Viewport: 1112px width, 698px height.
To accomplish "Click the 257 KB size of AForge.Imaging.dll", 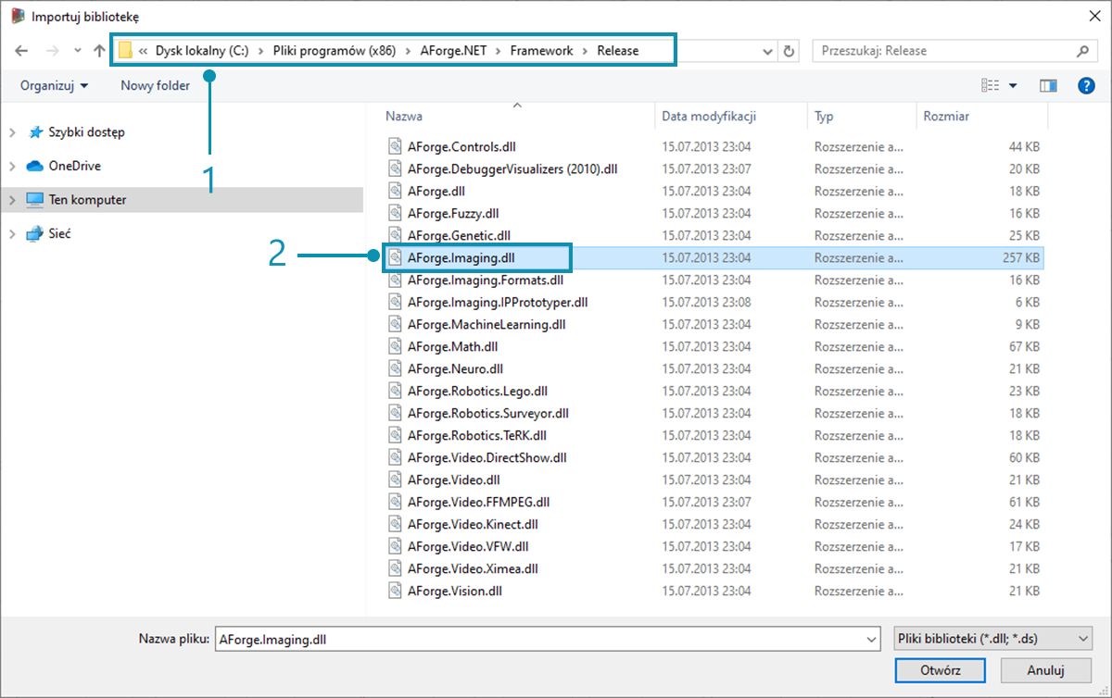I will tap(1021, 257).
